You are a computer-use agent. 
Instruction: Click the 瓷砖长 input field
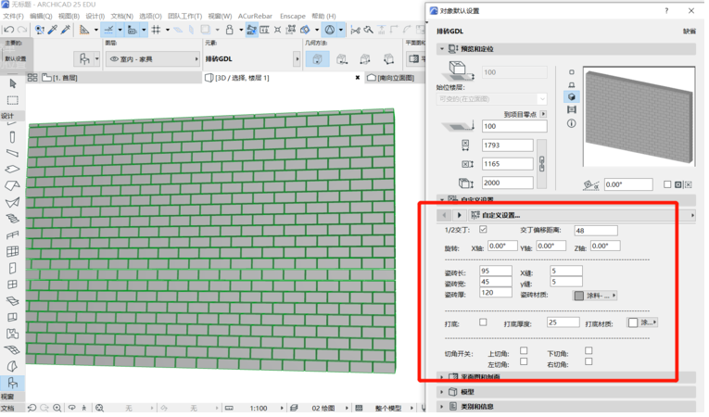495,271
